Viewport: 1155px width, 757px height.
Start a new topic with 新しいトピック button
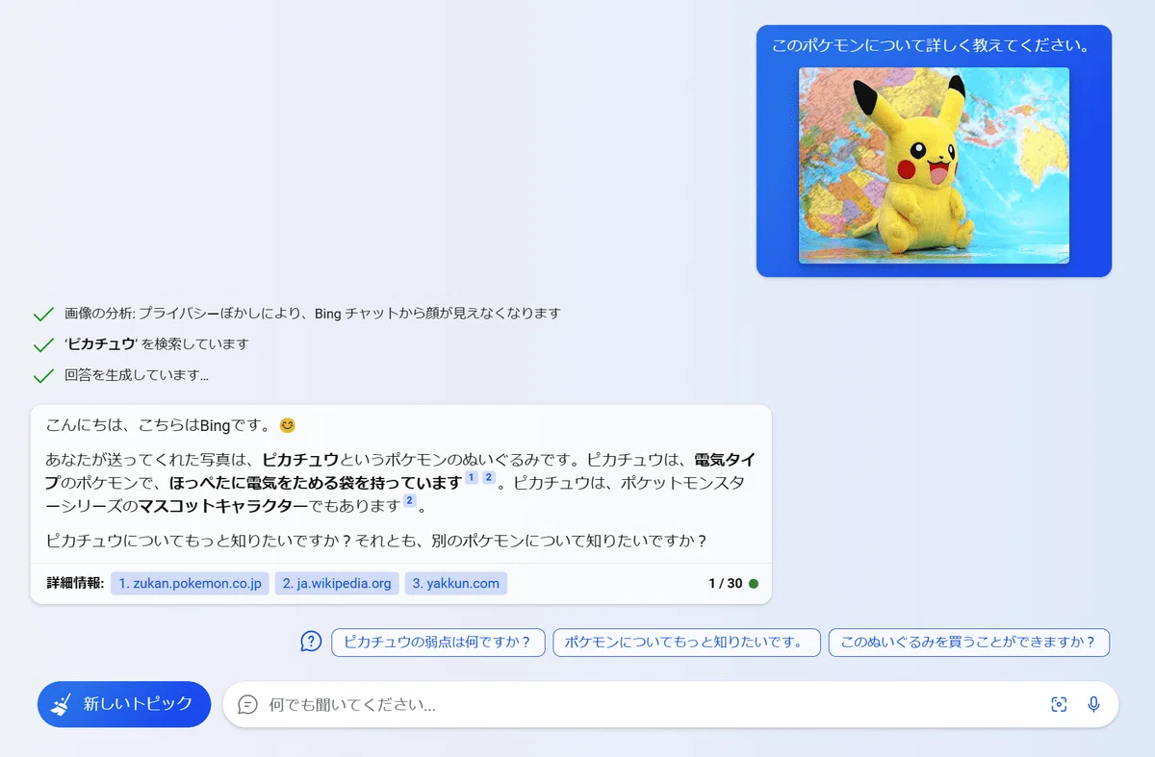pos(124,704)
